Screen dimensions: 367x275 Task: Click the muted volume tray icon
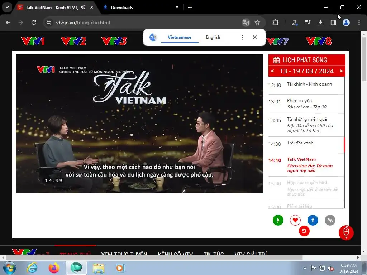pyautogui.click(x=331, y=269)
